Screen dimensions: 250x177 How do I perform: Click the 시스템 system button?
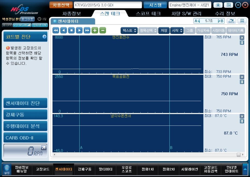pos(155,5)
